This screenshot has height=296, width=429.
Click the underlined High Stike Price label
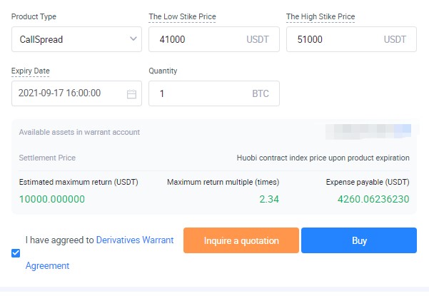321,16
